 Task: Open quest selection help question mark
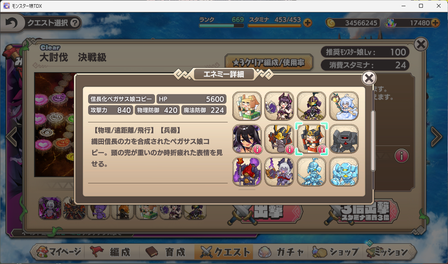coord(75,23)
